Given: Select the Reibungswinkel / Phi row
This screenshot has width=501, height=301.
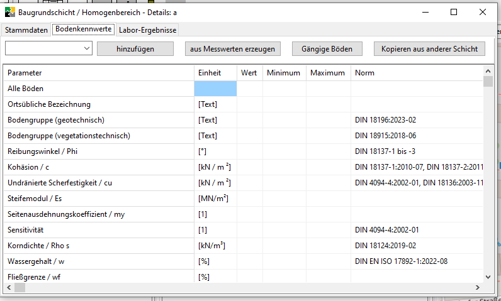Looking at the screenshot, I should 98,151.
